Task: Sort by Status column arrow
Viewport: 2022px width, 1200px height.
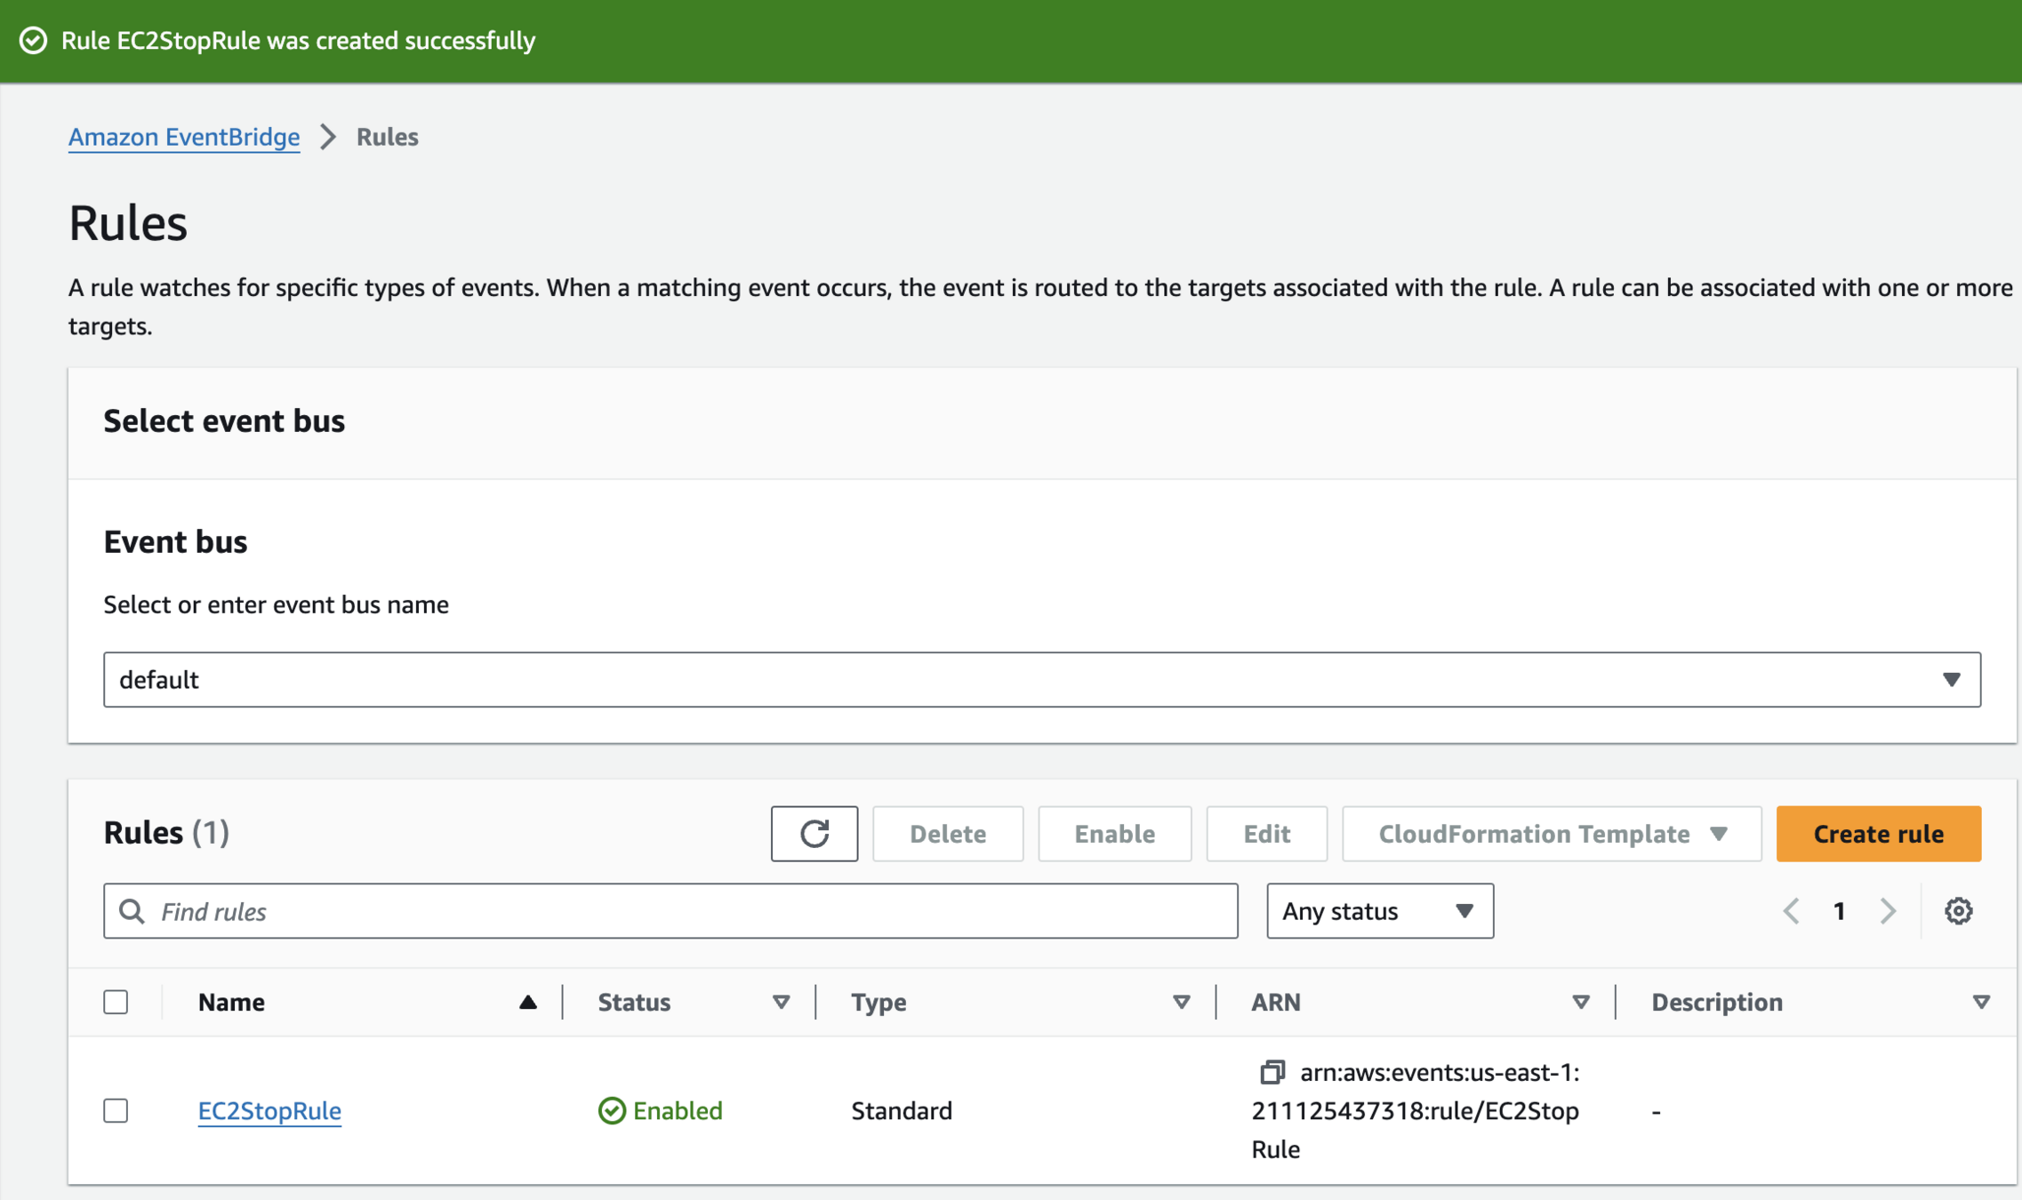Action: 781,1003
